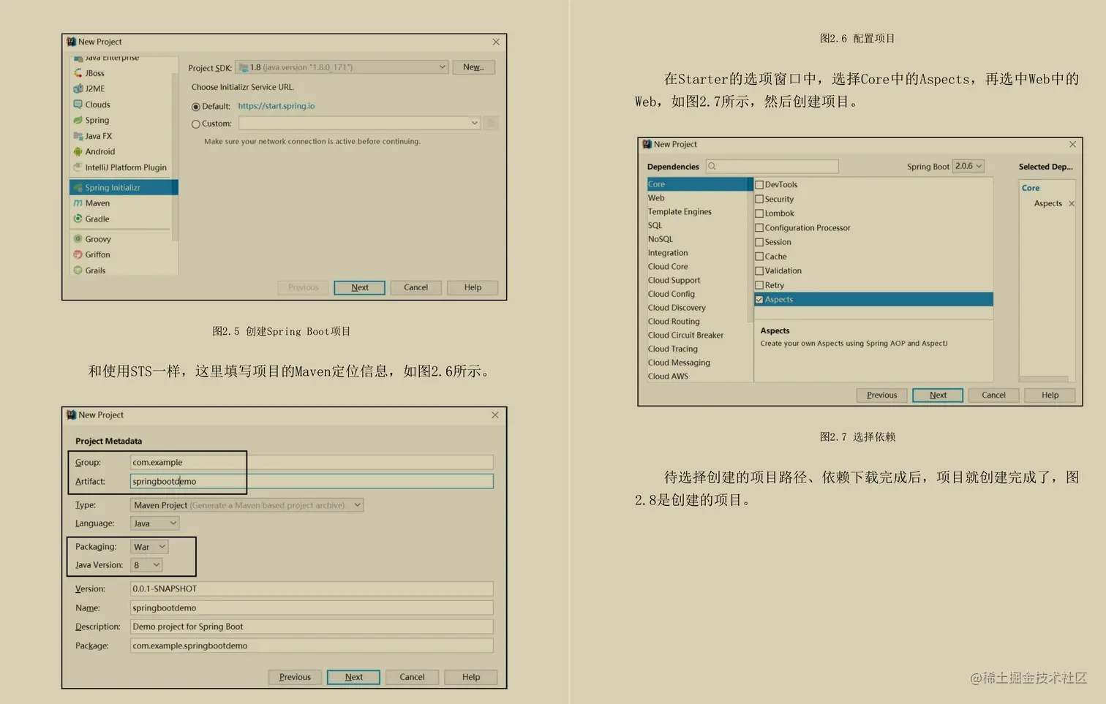Click Next in the Project Metadata dialog
1106x704 pixels.
click(x=353, y=676)
